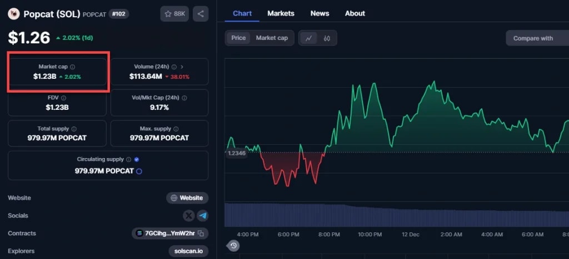Click the history clock icon below chart
Screen dimensions: 569x259
(233, 246)
